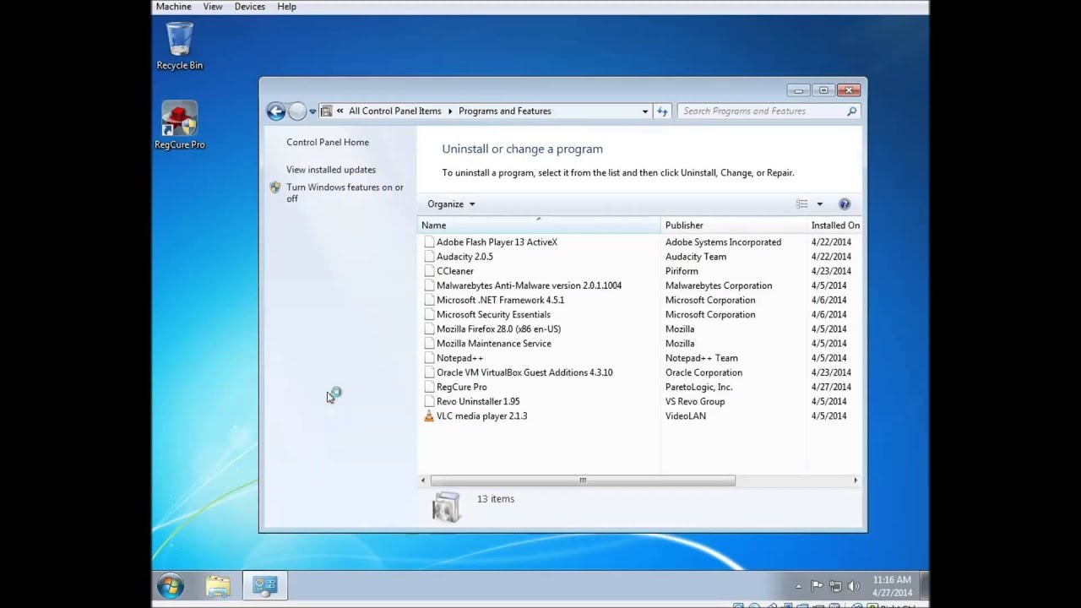Click View installed updates link
1081x608 pixels.
point(331,170)
